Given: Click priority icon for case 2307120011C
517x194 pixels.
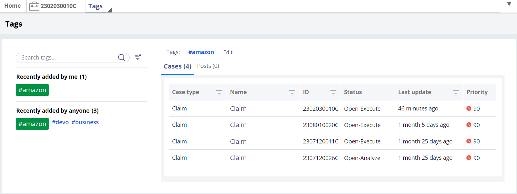Looking at the screenshot, I should point(469,141).
